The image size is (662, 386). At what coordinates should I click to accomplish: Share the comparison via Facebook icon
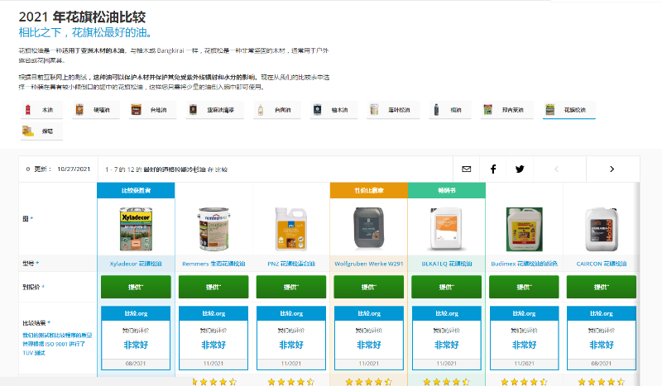(x=493, y=169)
